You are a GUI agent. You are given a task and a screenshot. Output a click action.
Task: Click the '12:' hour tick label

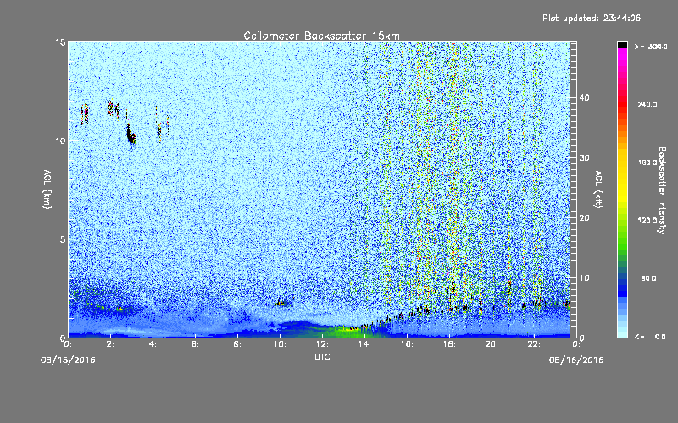(322, 344)
